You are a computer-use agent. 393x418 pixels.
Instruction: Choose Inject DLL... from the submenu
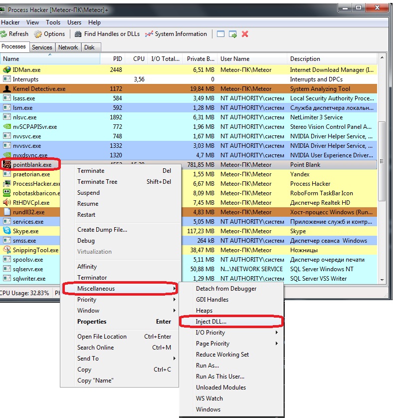point(211,322)
